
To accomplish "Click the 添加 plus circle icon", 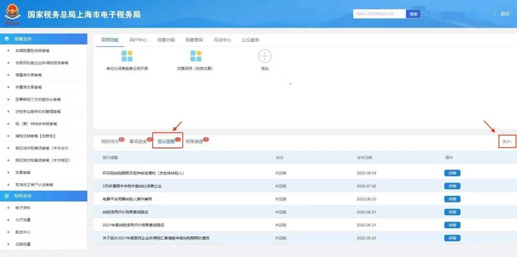I will (x=265, y=57).
